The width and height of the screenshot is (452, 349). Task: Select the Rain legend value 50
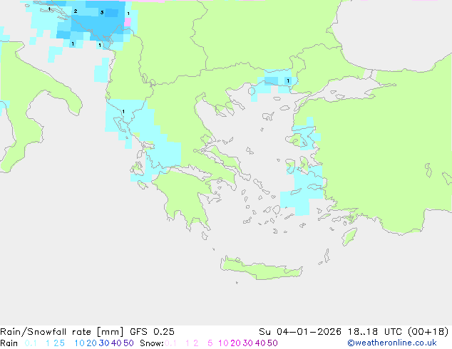coord(128,343)
